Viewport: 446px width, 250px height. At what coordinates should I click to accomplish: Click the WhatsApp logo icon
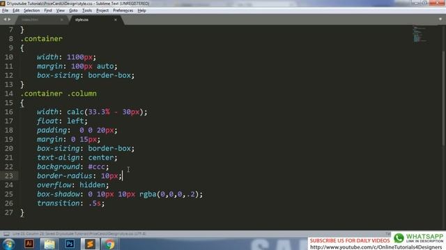pos(399,238)
